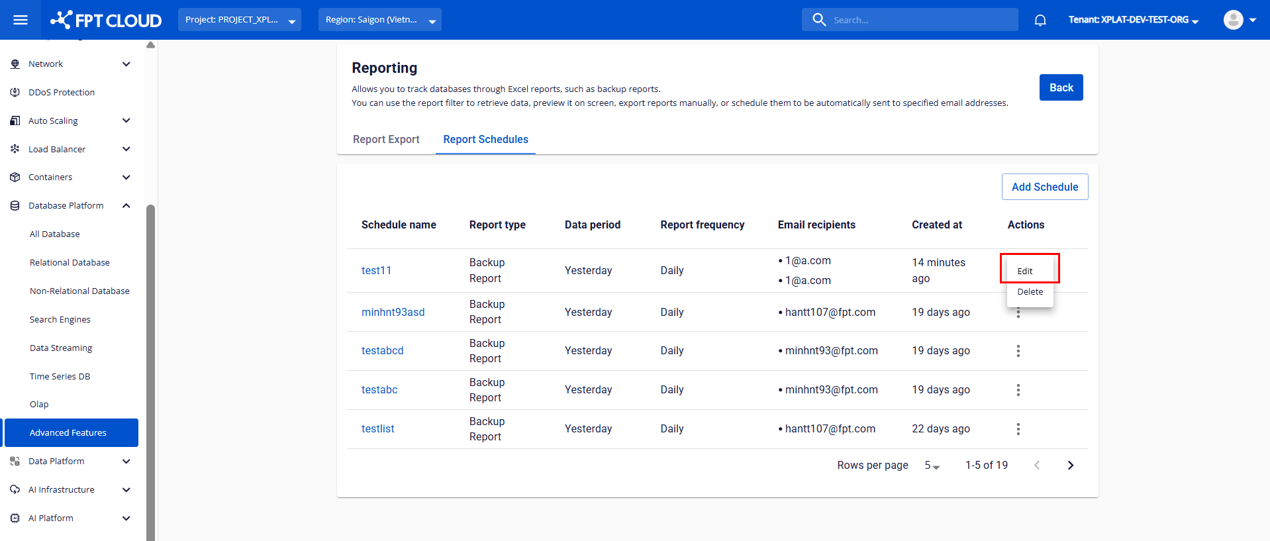Image resolution: width=1270 pixels, height=541 pixels.
Task: Click the AI Platform chip icon
Action: 15,518
